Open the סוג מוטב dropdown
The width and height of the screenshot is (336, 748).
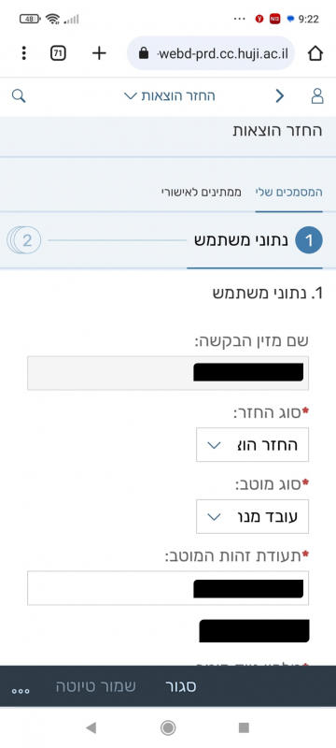pos(252,517)
